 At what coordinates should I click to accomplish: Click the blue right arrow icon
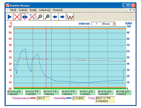(x=62, y=17)
